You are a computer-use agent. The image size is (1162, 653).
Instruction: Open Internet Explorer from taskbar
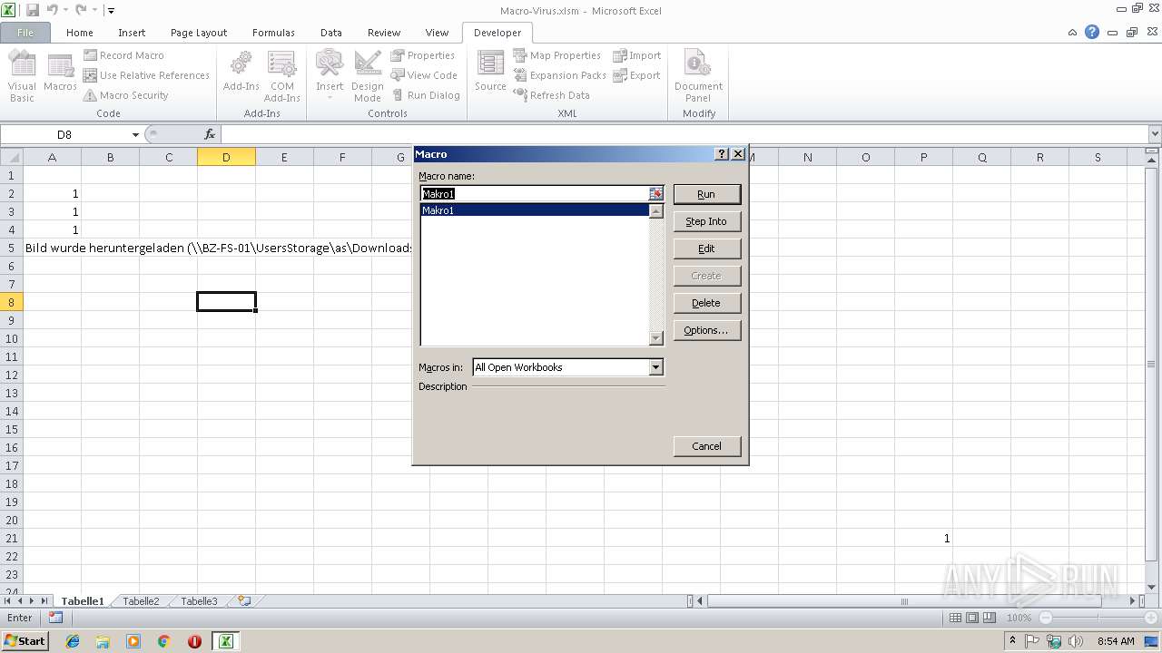click(x=73, y=641)
